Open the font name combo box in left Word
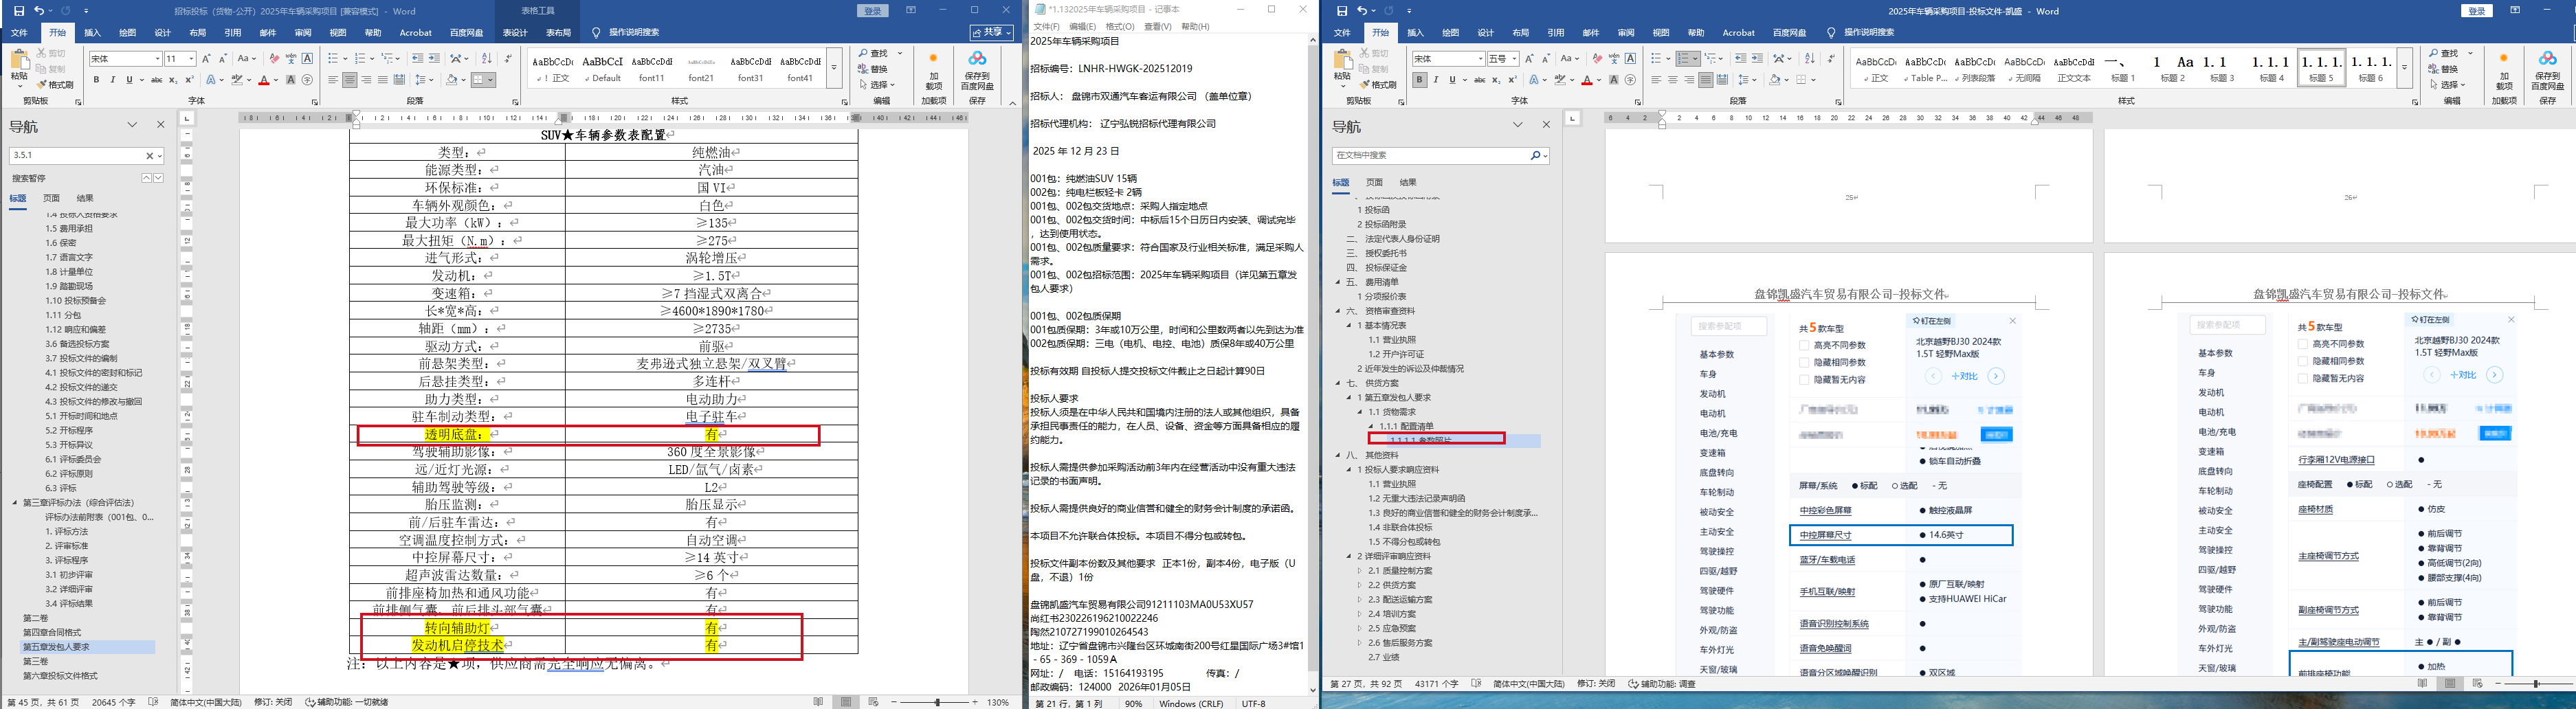The width and height of the screenshot is (2576, 709). point(125,59)
